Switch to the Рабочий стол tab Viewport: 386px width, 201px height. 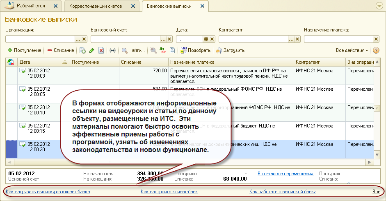click(32, 6)
